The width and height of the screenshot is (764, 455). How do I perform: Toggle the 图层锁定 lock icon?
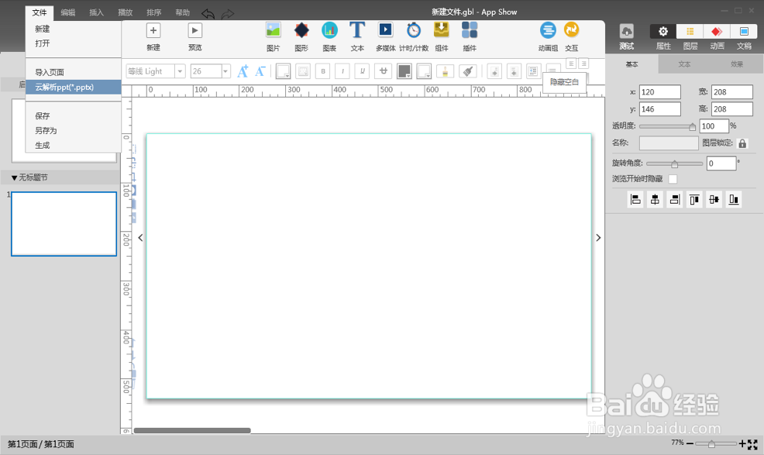[x=742, y=143]
